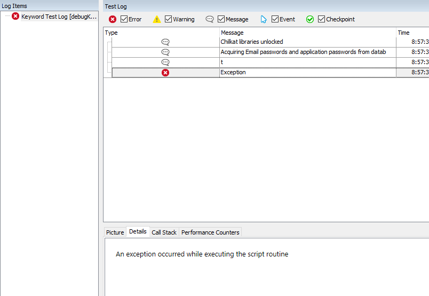The image size is (429, 296).
Task: Select the 'Chilkat libraries unlocked' message
Action: tap(252, 42)
